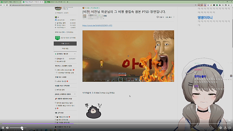Open 베스트게시글 board link
This screenshot has width=233, height=131.
point(61,61)
